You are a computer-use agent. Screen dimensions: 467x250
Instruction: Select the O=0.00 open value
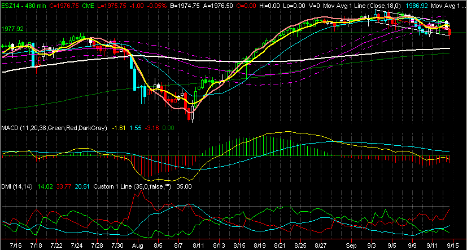point(246,6)
